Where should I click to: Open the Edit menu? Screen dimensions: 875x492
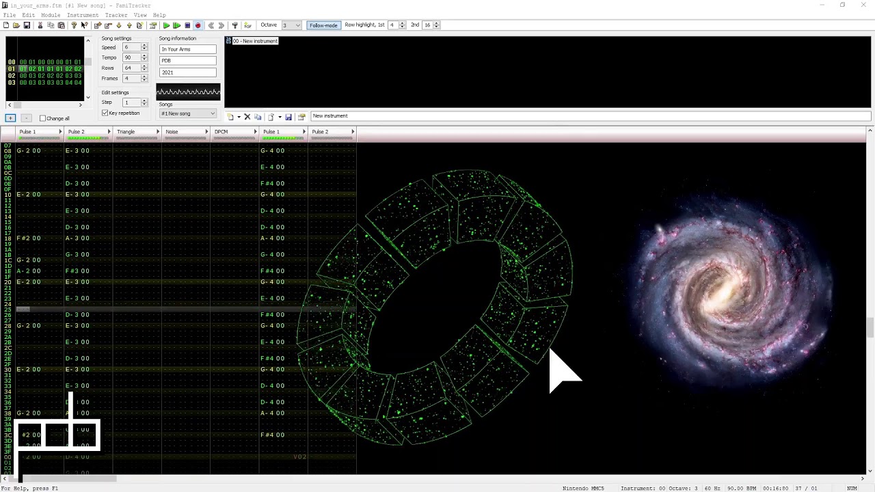point(28,15)
